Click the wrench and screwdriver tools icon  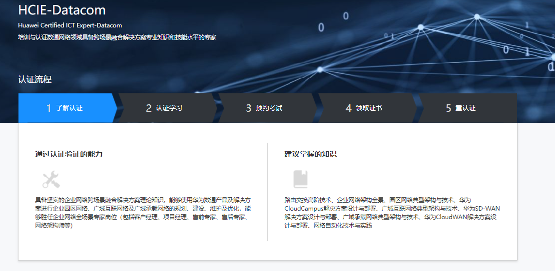point(51,179)
